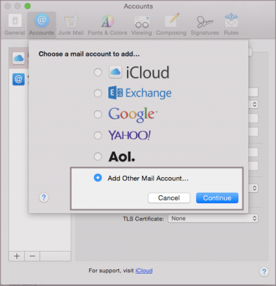Open the Composing preferences
This screenshot has width=276, height=286.
coord(171,25)
